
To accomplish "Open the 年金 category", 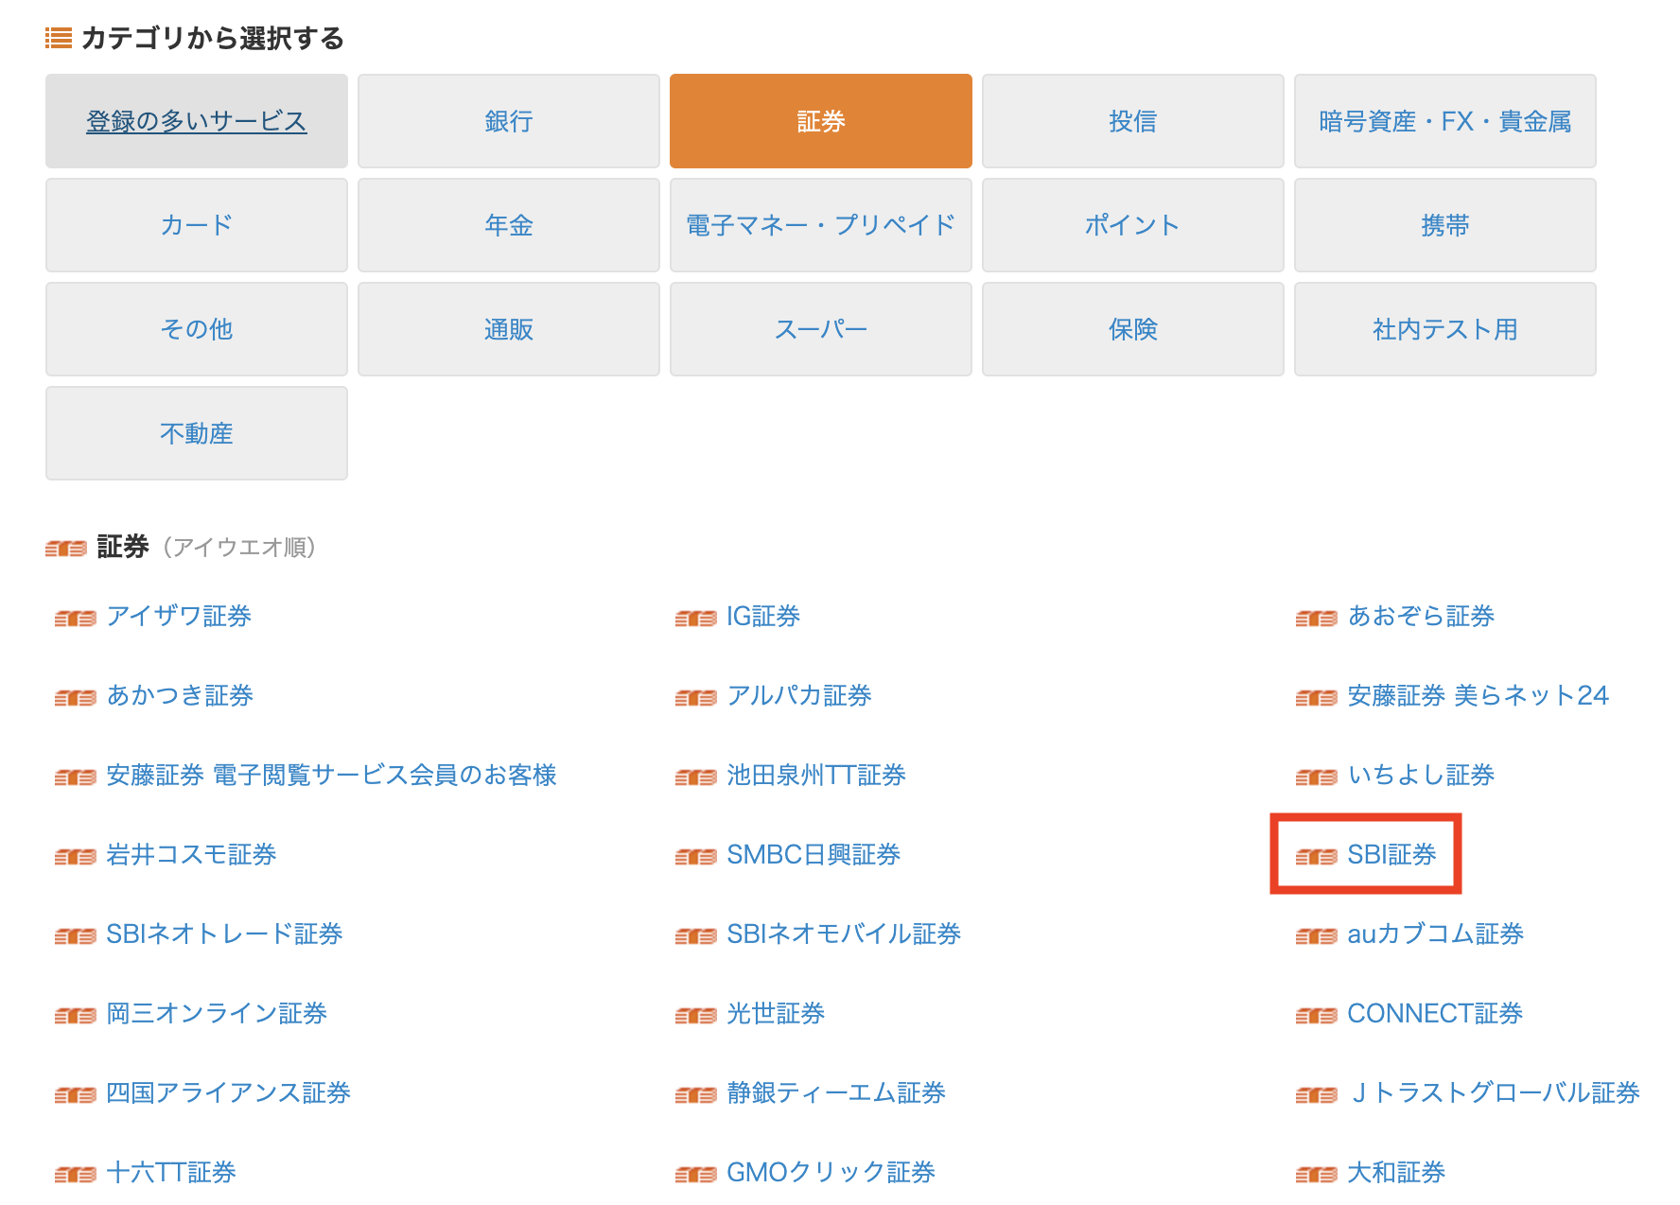I will pyautogui.click(x=509, y=225).
